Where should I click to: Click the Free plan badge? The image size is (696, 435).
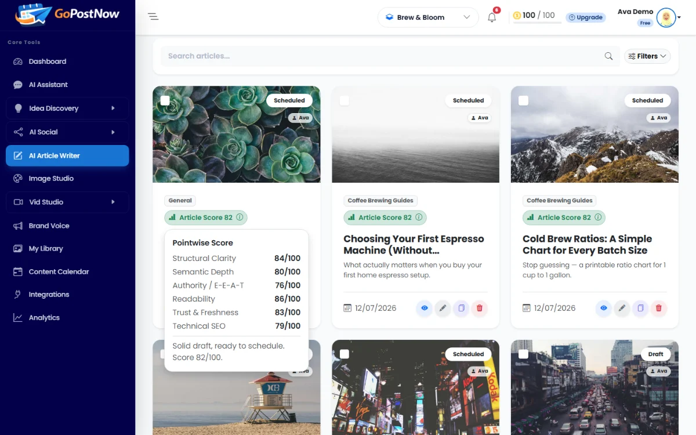[645, 23]
